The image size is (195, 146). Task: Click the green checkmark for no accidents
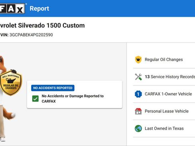click(x=36, y=99)
